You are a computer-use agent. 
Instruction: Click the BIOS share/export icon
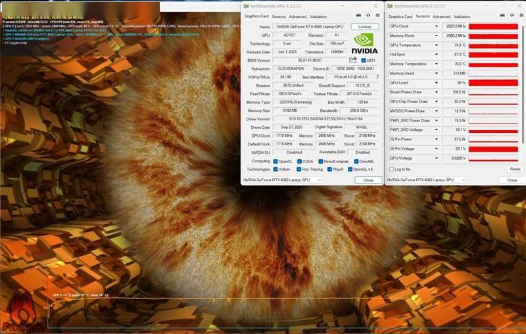tap(352, 60)
